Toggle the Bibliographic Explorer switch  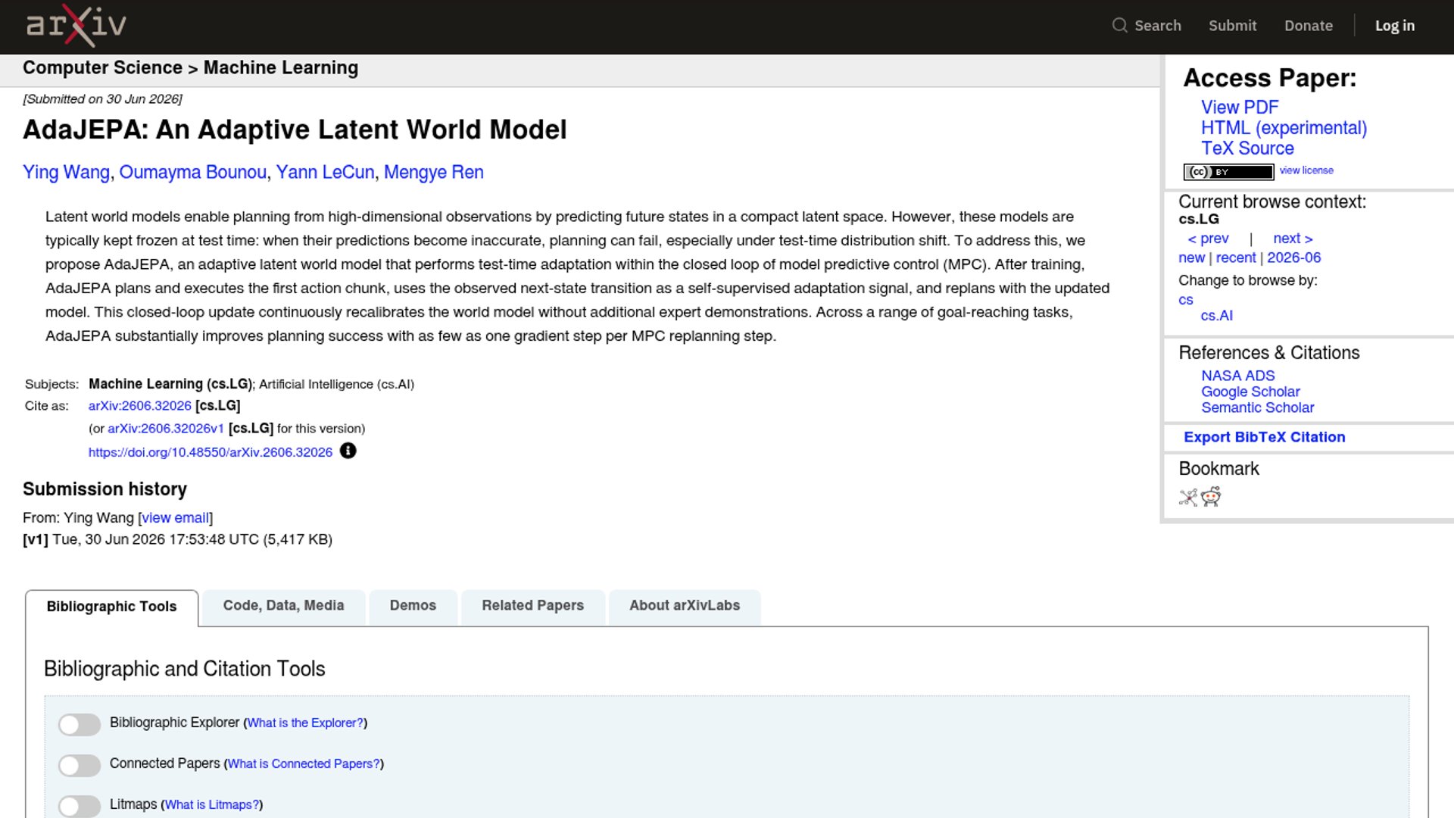(80, 724)
